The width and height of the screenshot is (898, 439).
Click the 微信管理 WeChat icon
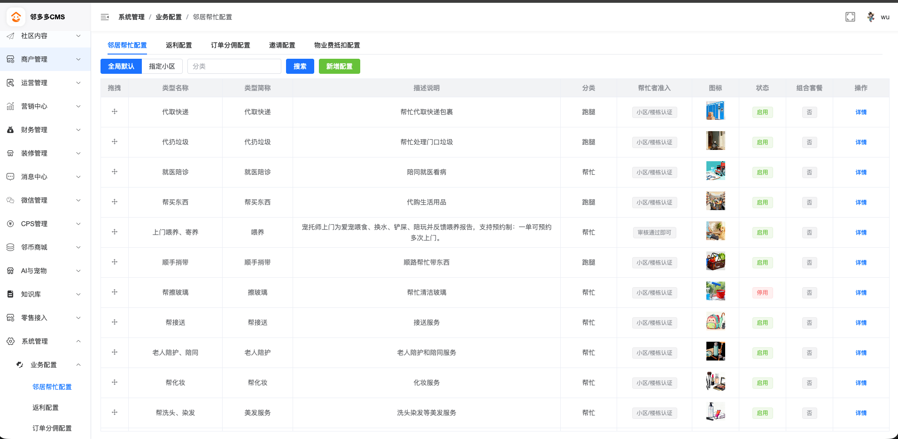click(x=10, y=200)
